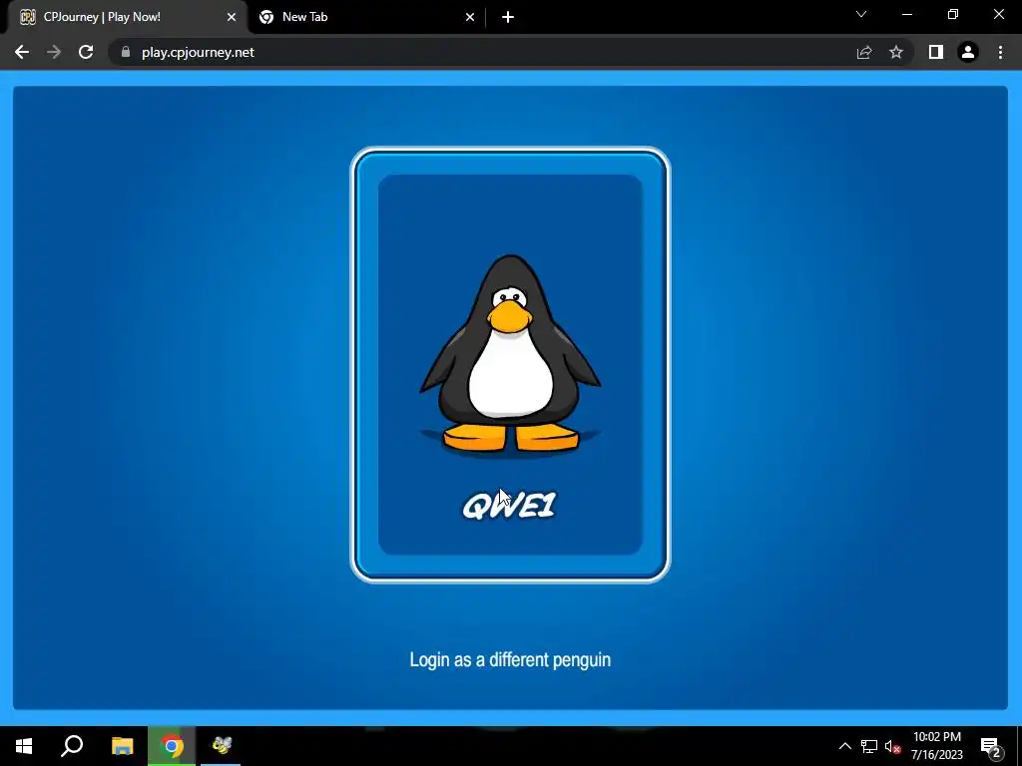Viewport: 1022px width, 766px height.
Task: Click the CPJourney tab favicon
Action: 27,17
